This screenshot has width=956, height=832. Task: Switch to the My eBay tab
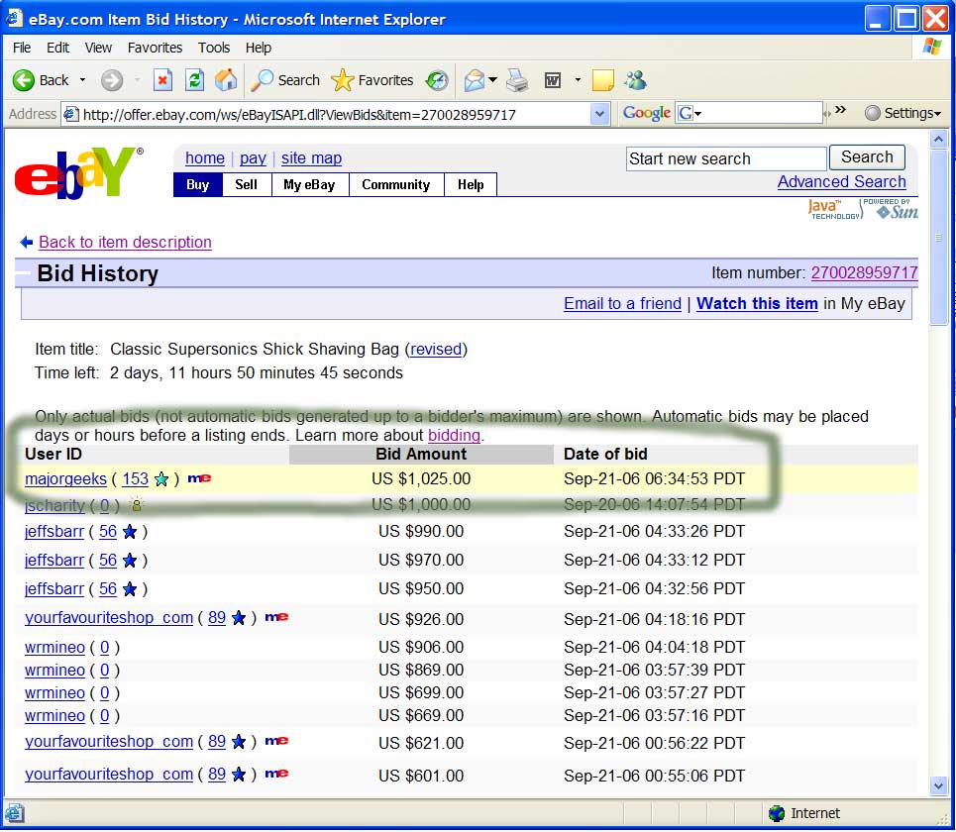pos(309,185)
